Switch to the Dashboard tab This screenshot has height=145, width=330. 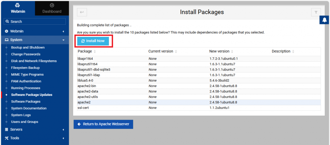52,8
